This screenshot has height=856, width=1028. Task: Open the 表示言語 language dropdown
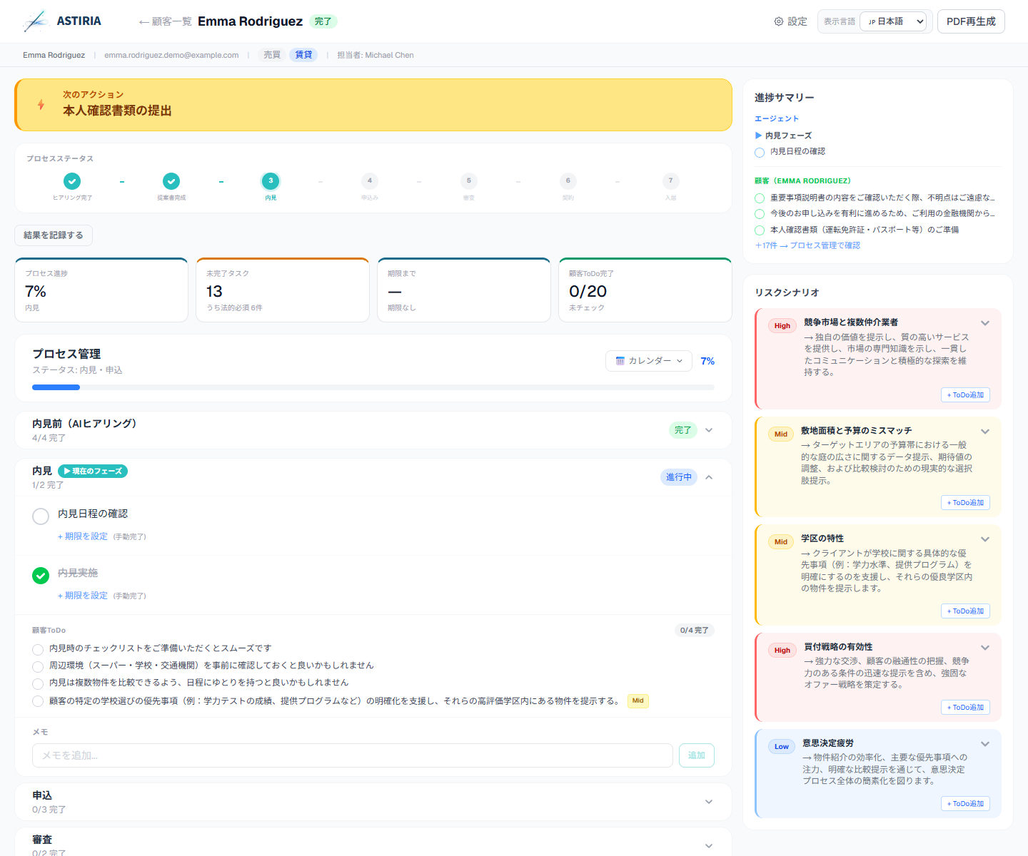[892, 21]
